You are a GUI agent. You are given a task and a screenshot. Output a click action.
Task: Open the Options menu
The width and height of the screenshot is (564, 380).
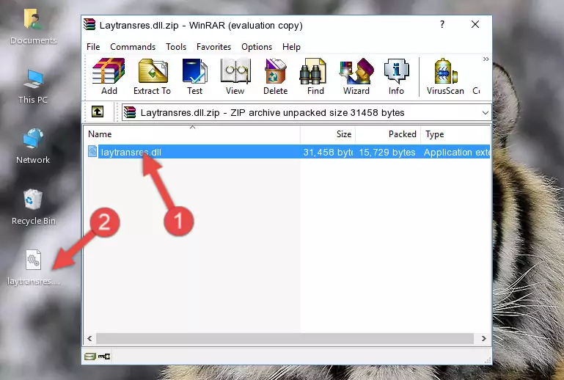tap(257, 47)
